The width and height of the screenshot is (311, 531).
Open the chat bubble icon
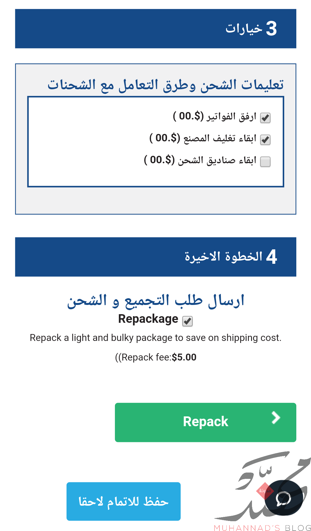point(284,498)
